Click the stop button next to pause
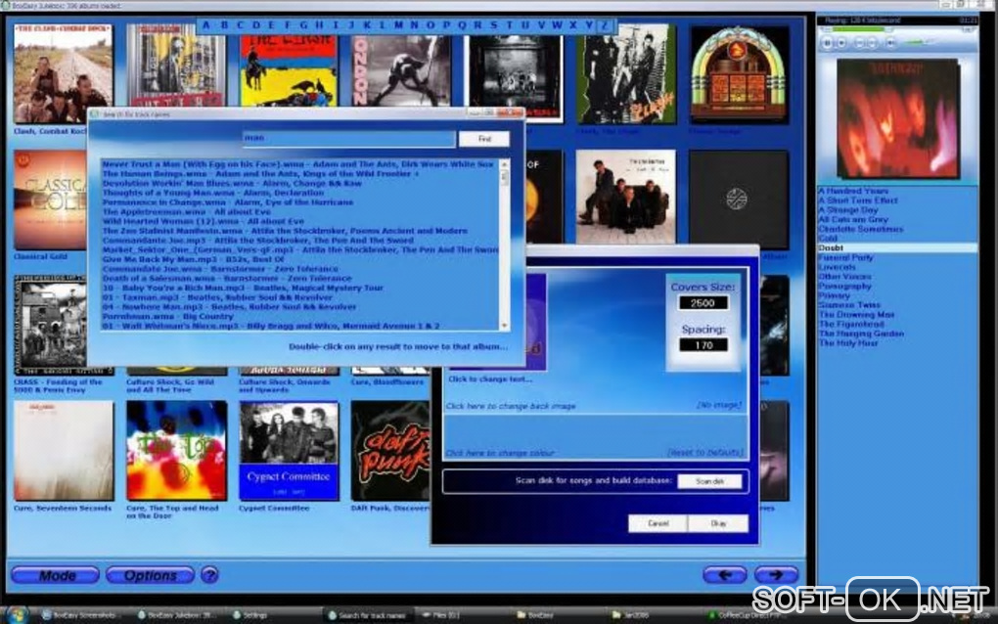Viewport: 998px width, 624px height. [841, 43]
